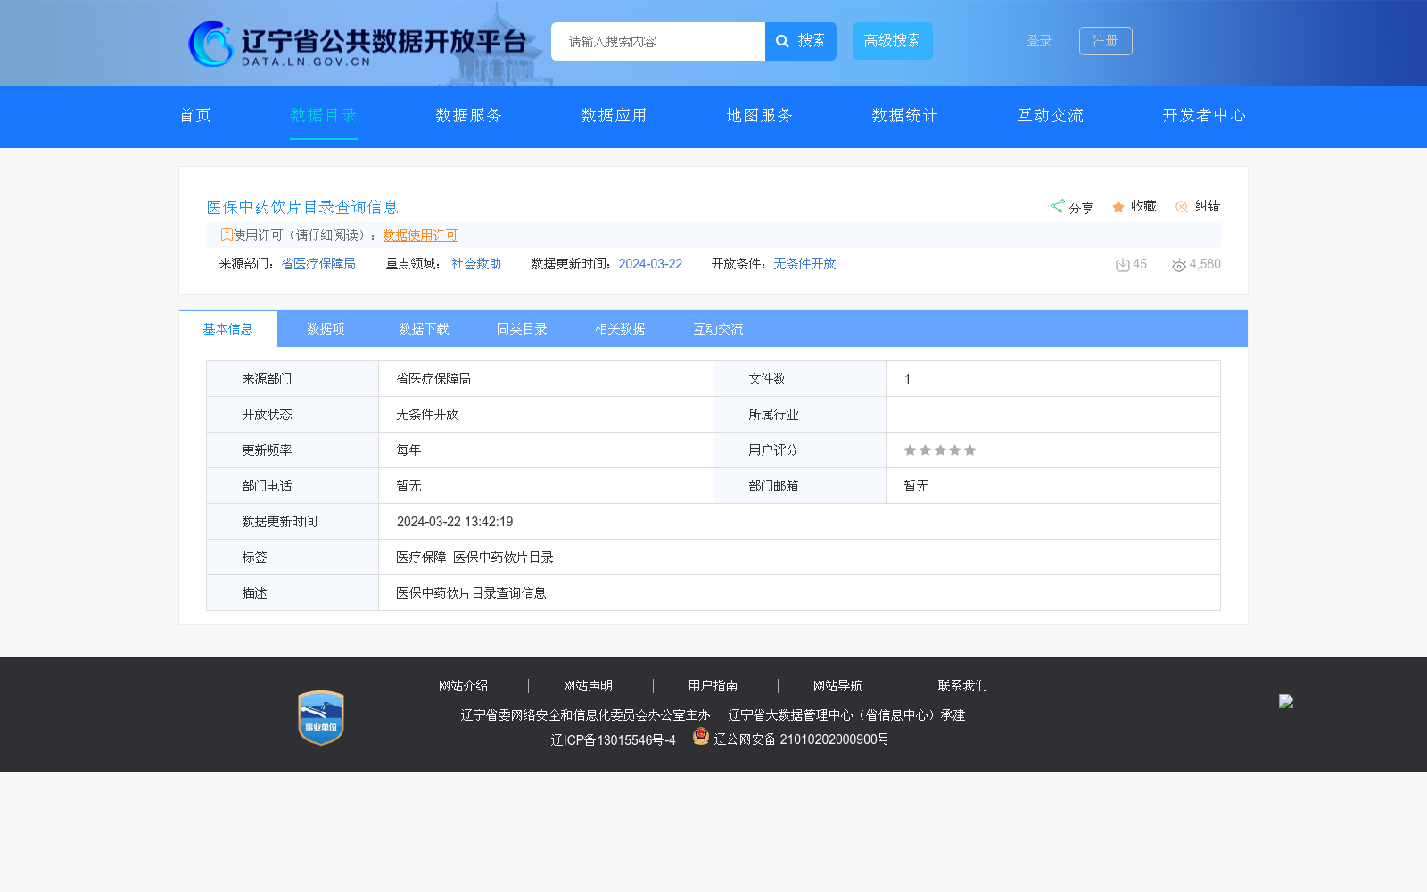Open the 数据应用 menu
The width and height of the screenshot is (1427, 892).
[615, 116]
